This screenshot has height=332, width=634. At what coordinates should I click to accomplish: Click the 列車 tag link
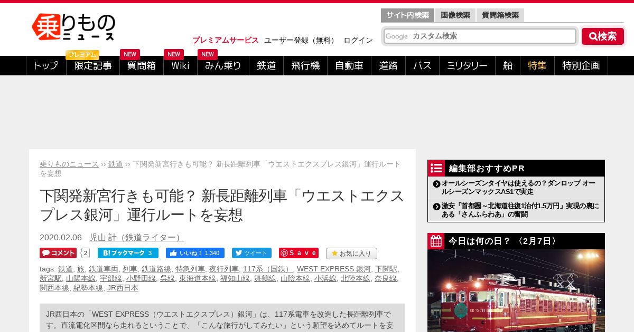pos(130,269)
